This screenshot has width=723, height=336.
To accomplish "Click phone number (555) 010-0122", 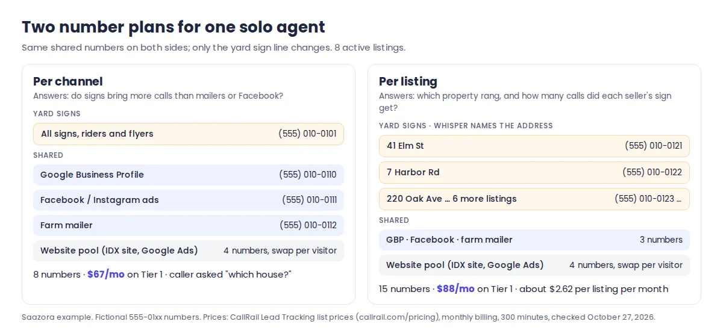I will point(653,172).
